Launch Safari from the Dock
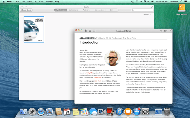Viewport: 190px width, 118px height. (x=41, y=112)
